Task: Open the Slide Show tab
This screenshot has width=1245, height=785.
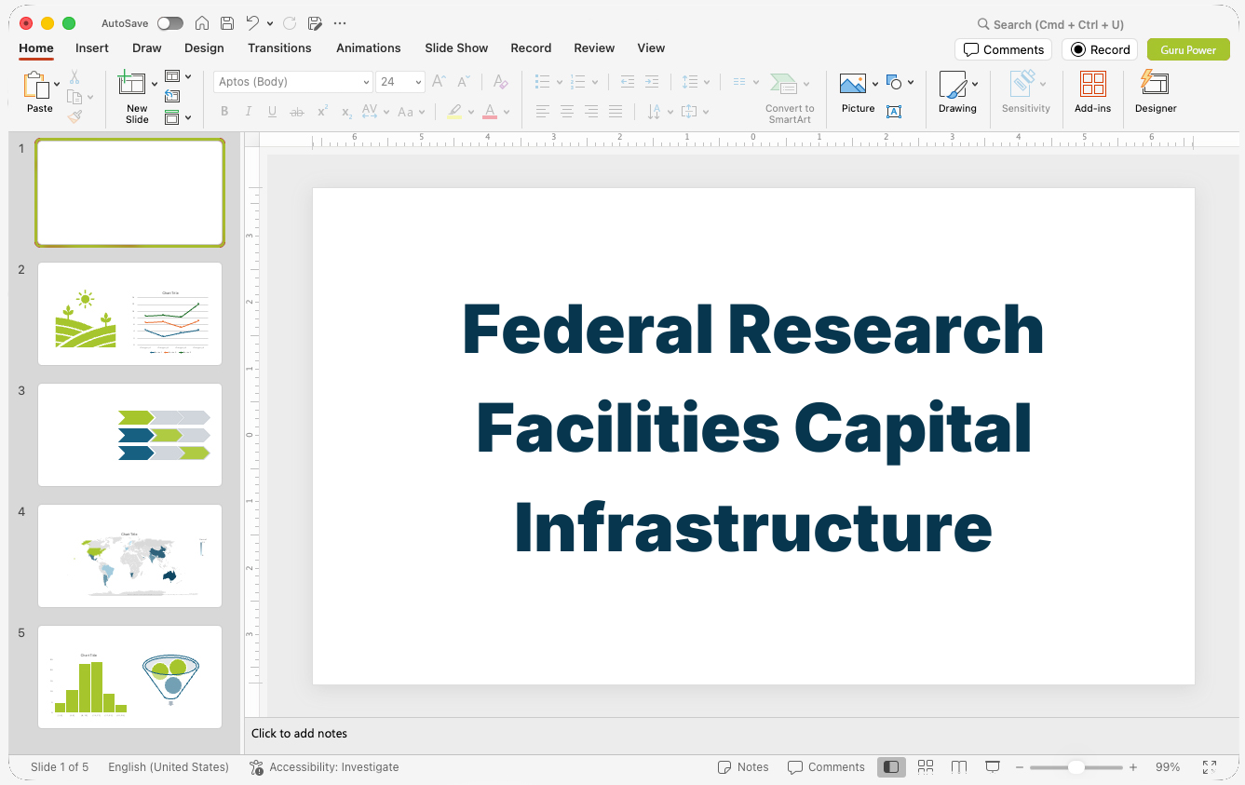Action: (x=456, y=47)
